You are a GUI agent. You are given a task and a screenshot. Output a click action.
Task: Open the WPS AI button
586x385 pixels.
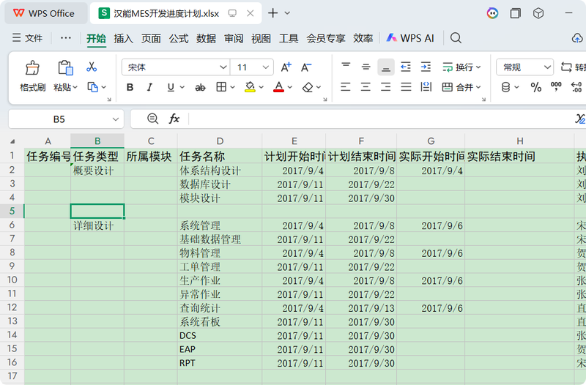point(410,38)
